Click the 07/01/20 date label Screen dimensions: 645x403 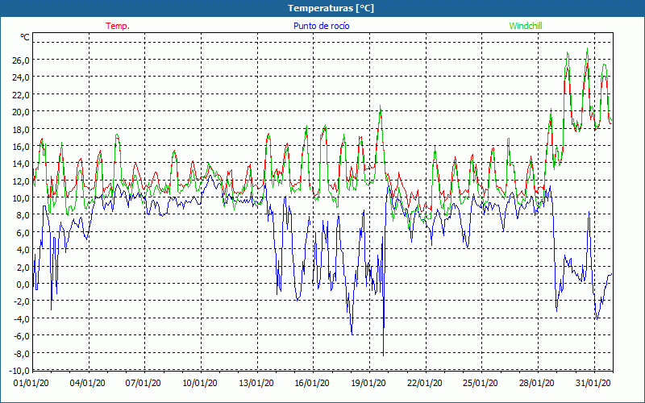coord(144,384)
